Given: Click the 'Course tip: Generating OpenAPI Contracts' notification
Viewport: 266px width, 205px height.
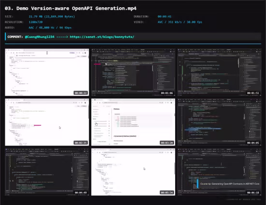Looking at the screenshot, I should click(229, 184).
